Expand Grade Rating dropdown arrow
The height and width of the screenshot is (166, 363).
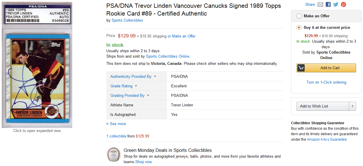[x=136, y=86]
